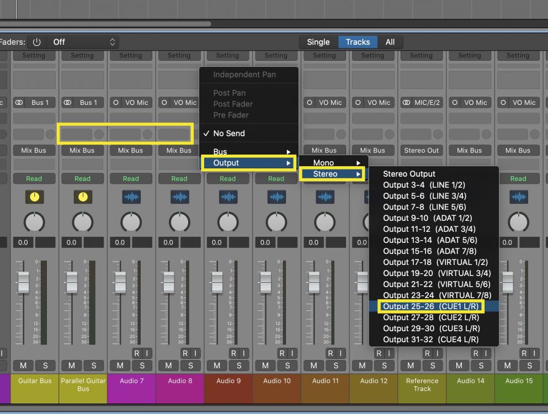The height and width of the screenshot is (414, 548).
Task: Click the waveform icon on Audio 15
Action: (518, 197)
